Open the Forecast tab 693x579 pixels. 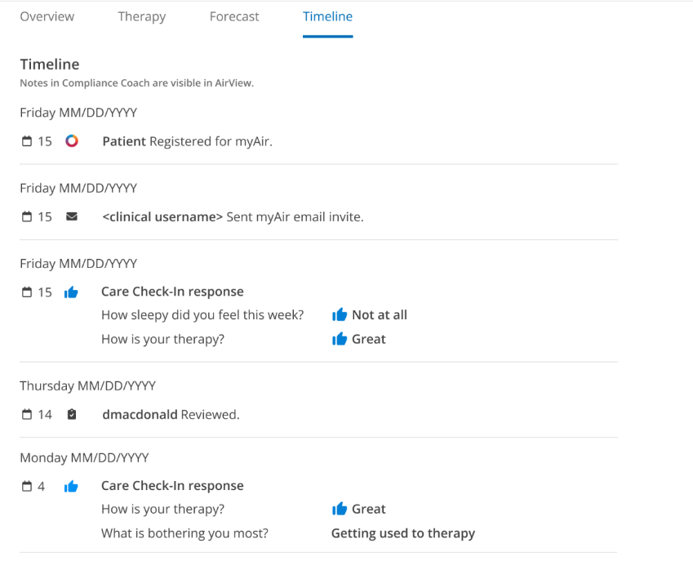pos(234,16)
